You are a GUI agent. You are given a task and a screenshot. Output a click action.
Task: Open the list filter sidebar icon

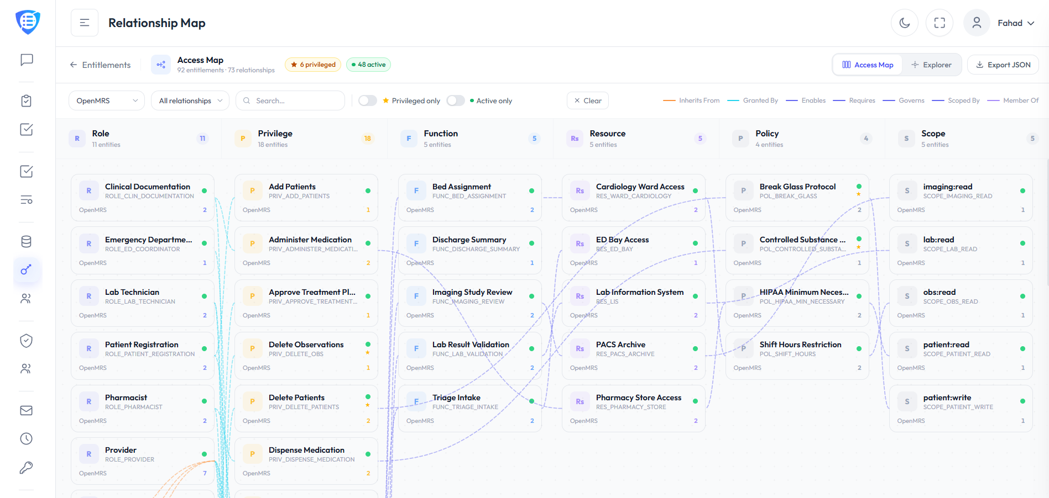click(27, 200)
